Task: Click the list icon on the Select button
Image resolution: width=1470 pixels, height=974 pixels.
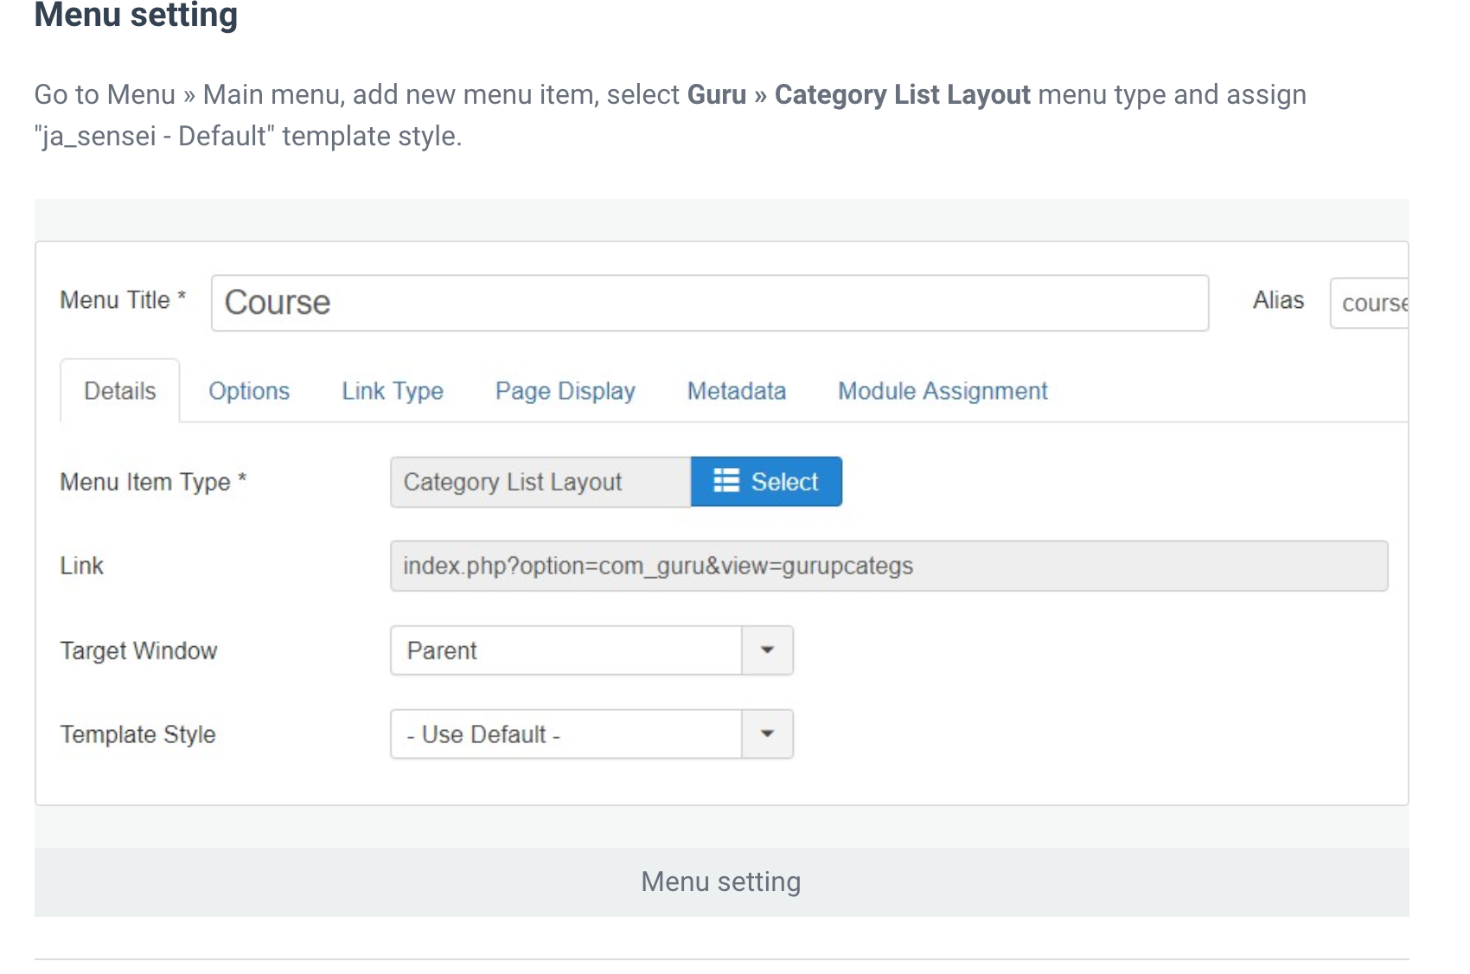Action: tap(725, 481)
